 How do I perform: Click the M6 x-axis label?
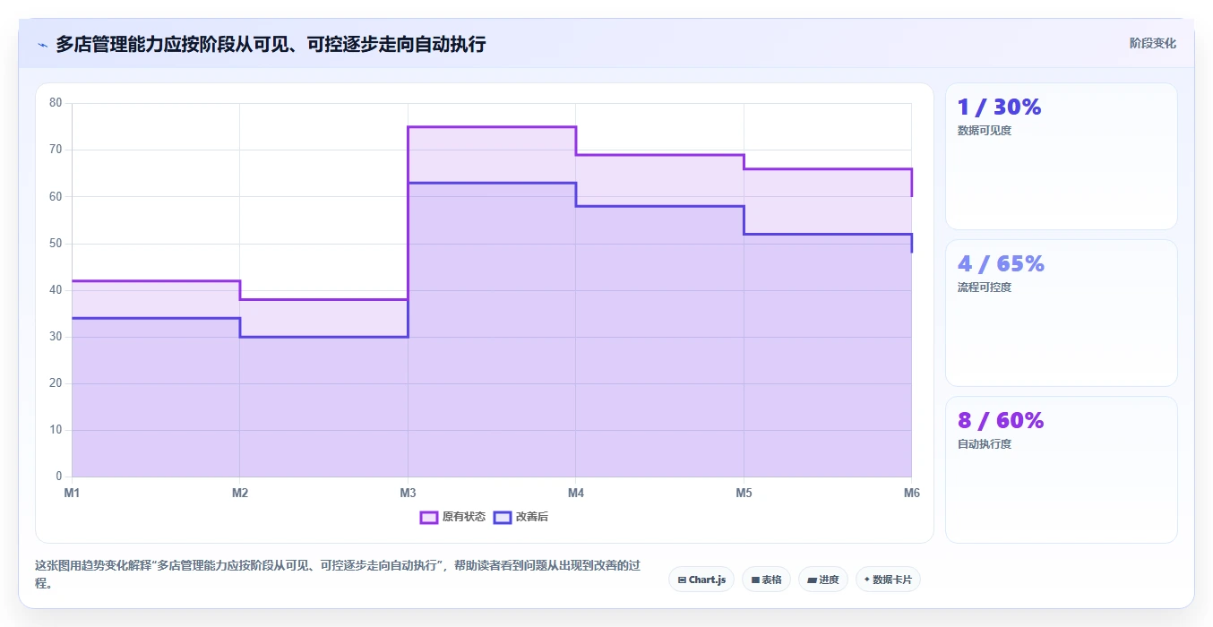pyautogui.click(x=911, y=493)
